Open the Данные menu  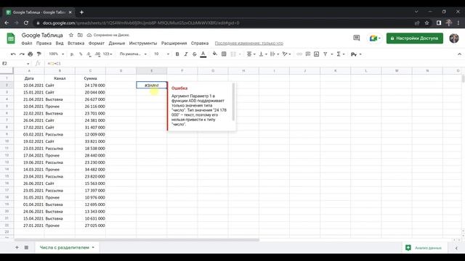point(117,43)
